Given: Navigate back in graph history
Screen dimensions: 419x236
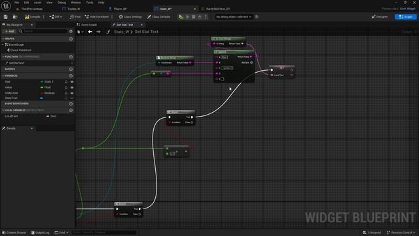Looking at the screenshot, I should coord(90,32).
